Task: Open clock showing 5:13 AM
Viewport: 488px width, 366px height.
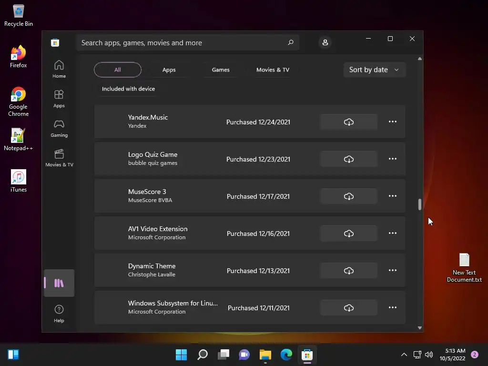Action: tap(453, 355)
